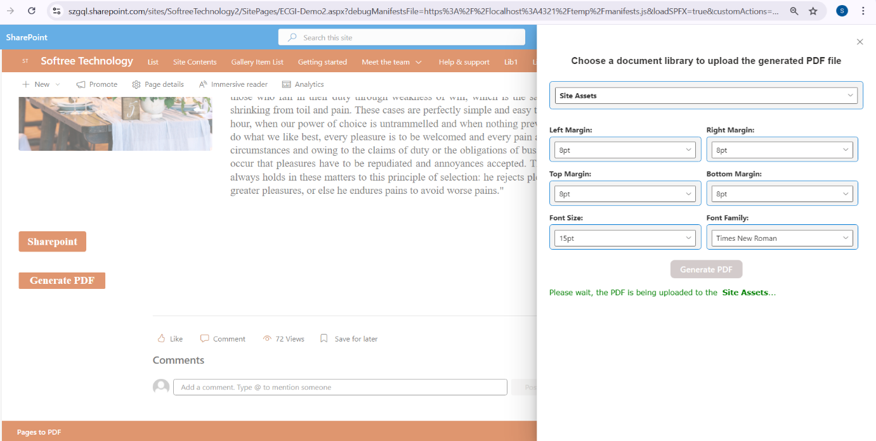Close the PDF upload panel
Screen dimensions: 876x441
[x=860, y=42]
